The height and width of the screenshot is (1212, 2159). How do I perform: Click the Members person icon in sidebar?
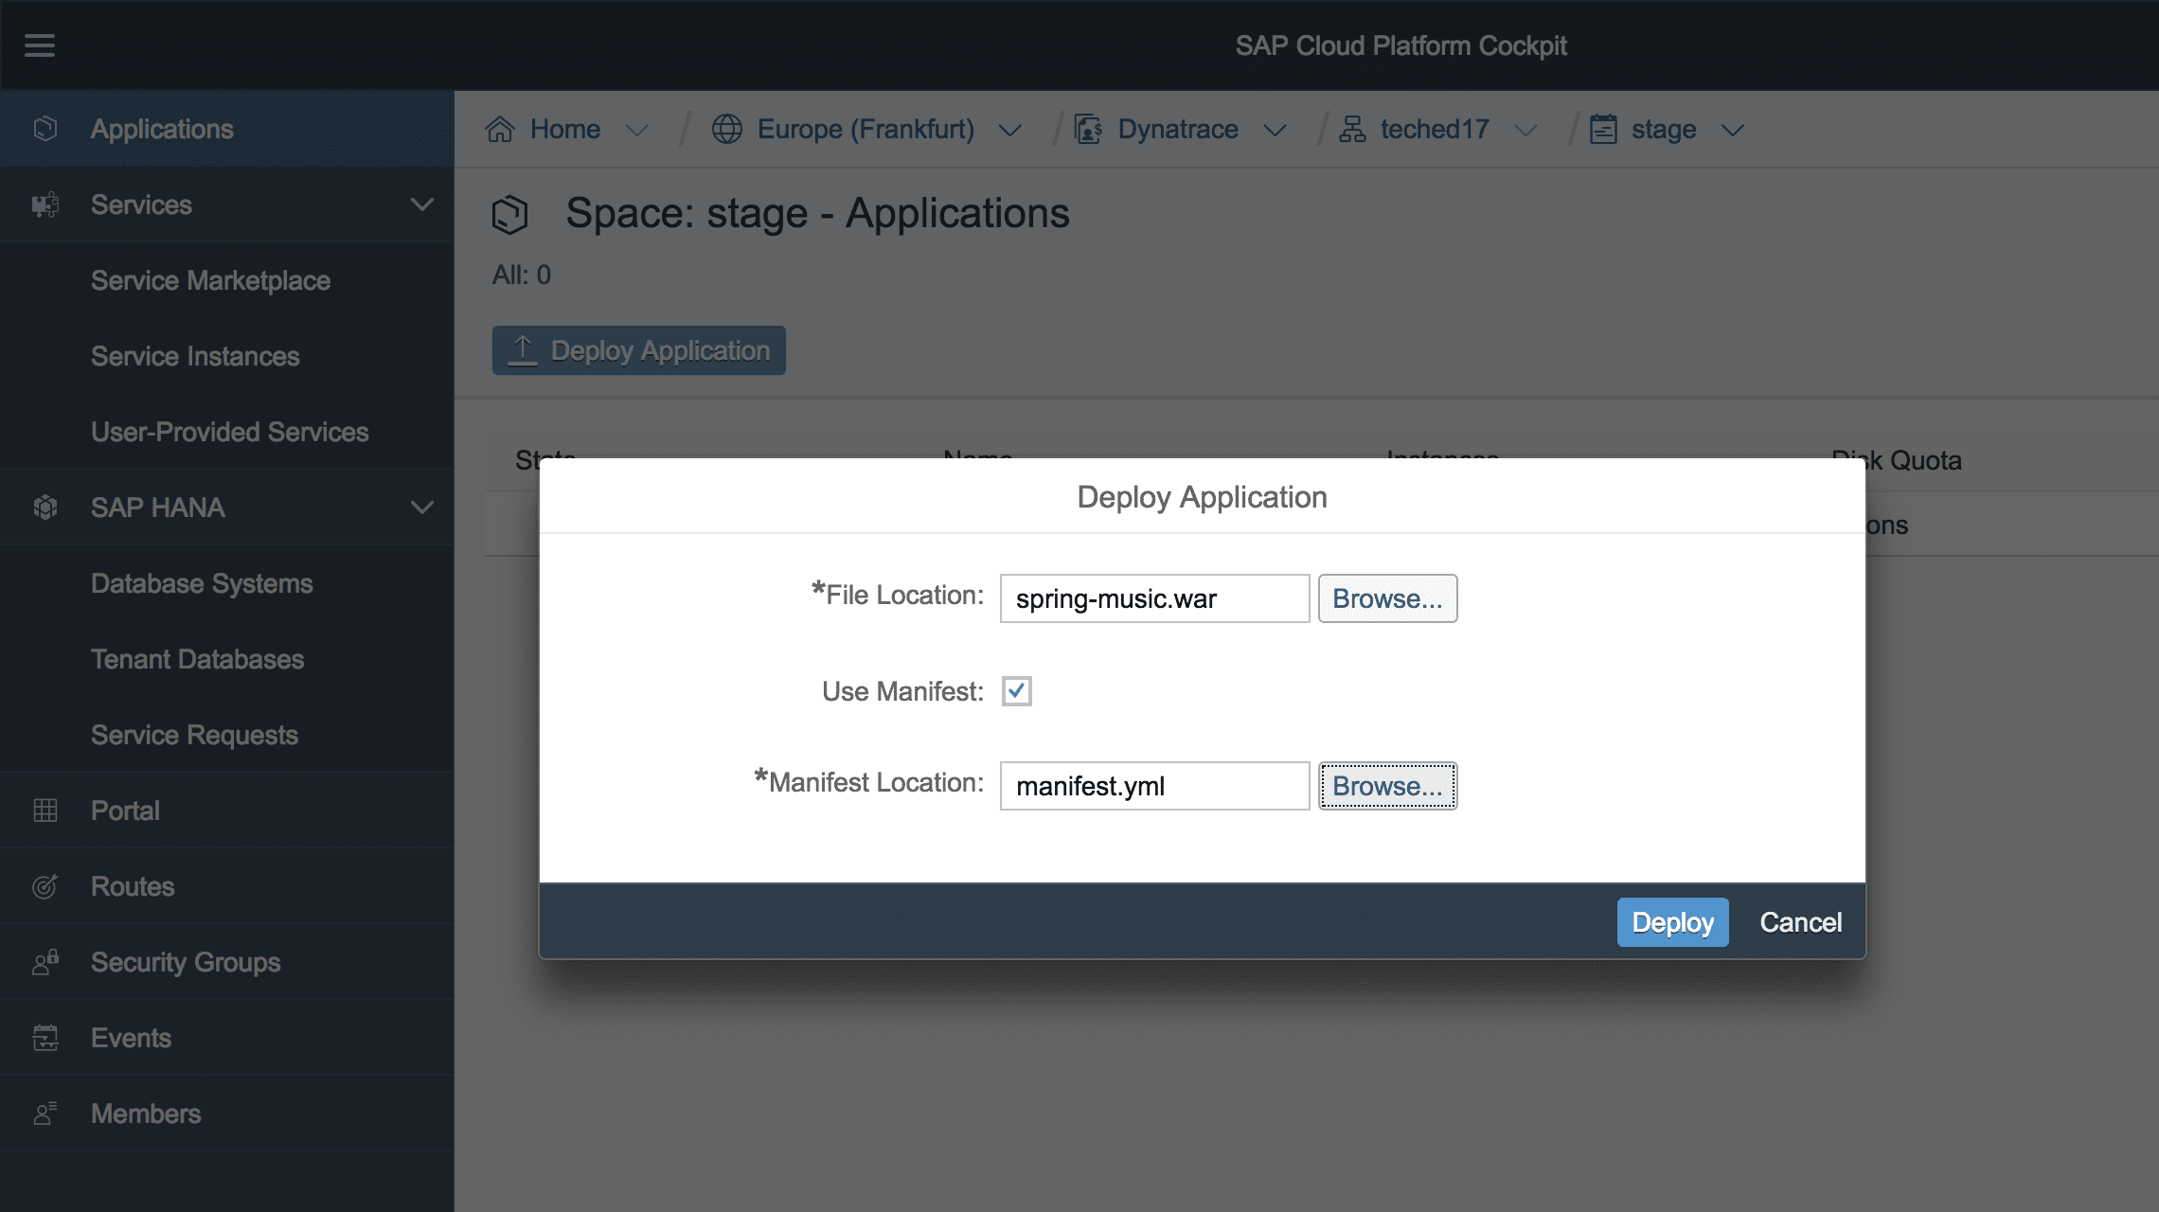click(45, 1114)
